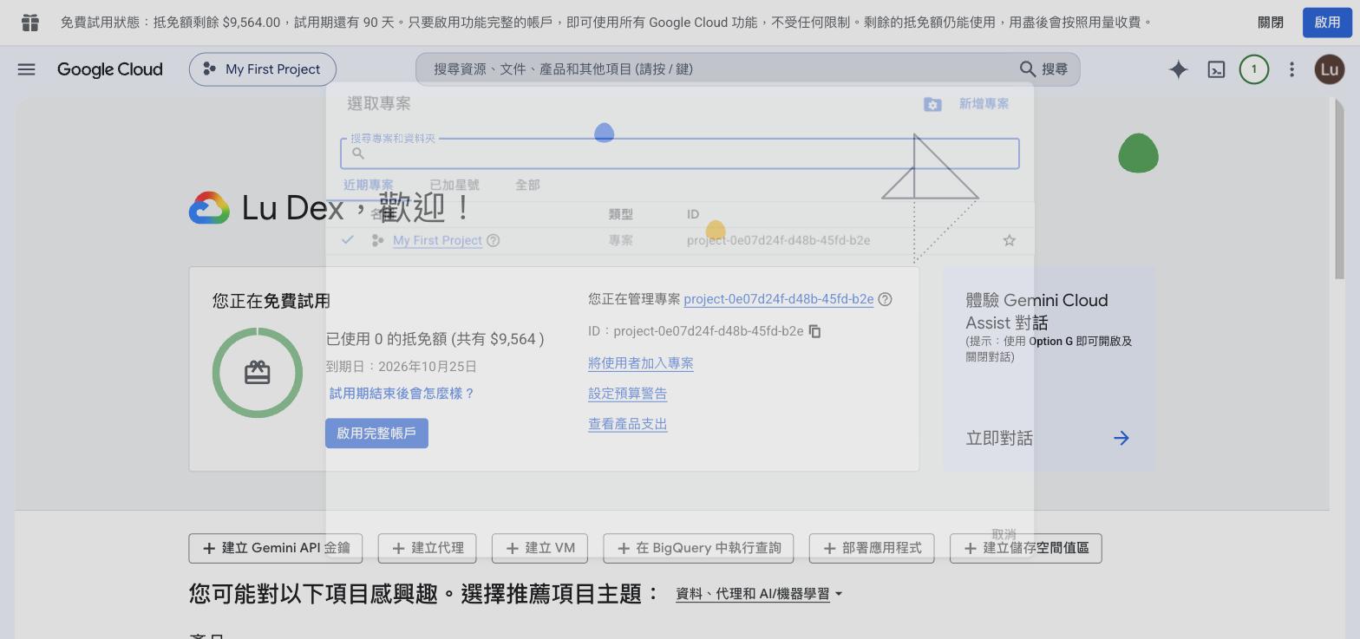Screen dimensions: 1360x639
Task: Click 關閉 to dismiss trial banner
Action: pos(1271,22)
